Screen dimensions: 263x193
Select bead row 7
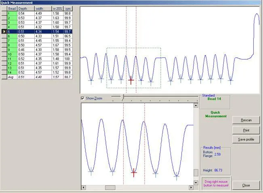point(37,40)
